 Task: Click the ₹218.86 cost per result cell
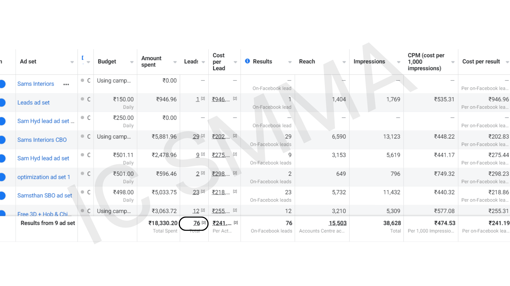point(499,192)
